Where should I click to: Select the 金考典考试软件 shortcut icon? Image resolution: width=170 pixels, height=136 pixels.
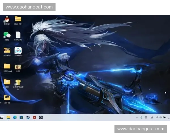pos(18,84)
